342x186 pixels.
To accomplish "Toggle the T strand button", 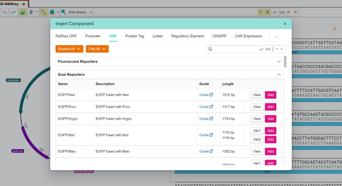I will point(261,12).
